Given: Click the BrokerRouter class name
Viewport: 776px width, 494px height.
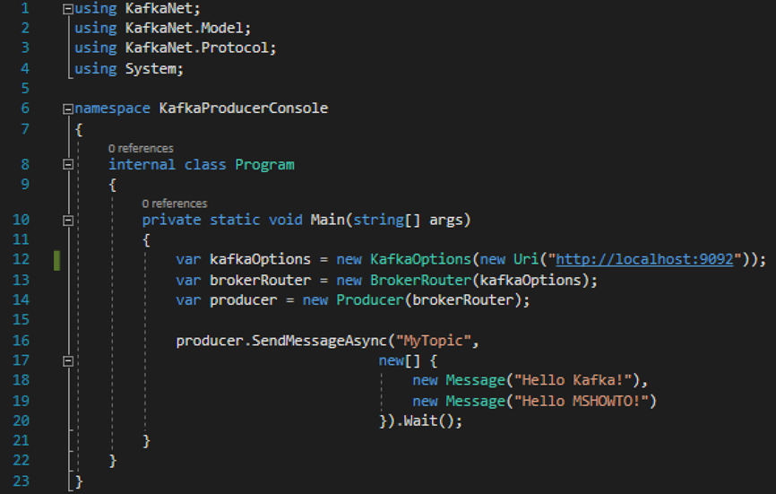Looking at the screenshot, I should 420,280.
